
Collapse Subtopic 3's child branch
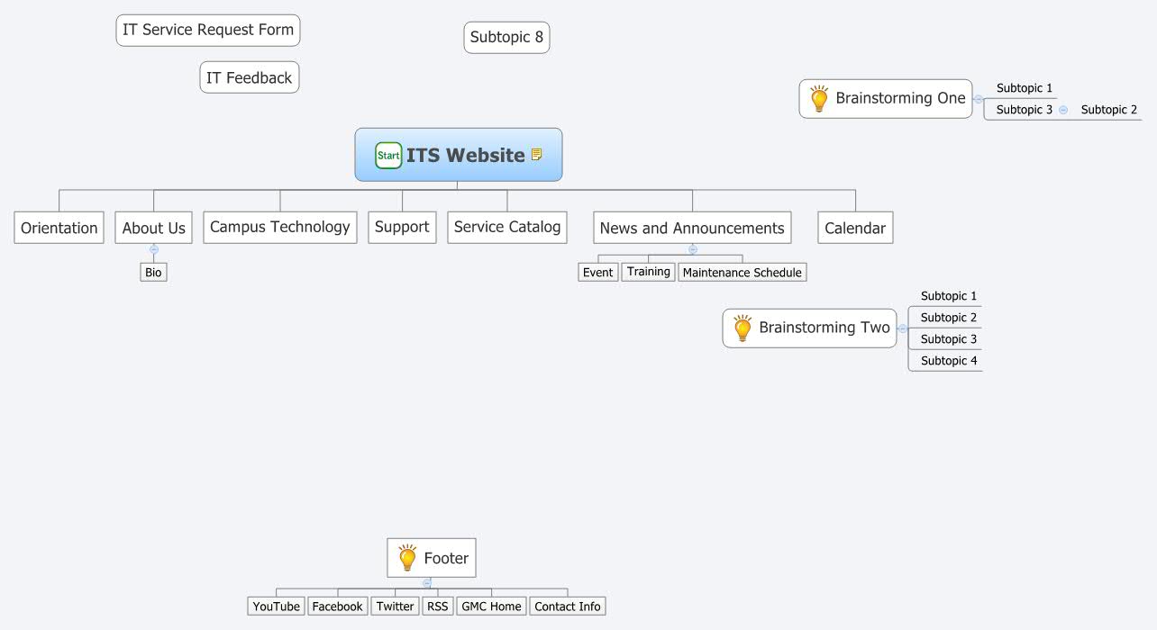(x=1063, y=109)
